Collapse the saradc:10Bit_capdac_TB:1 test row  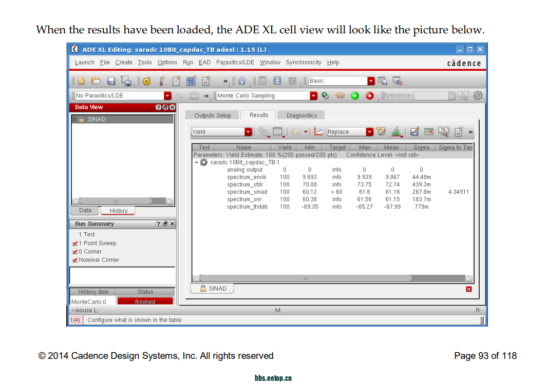[196, 162]
